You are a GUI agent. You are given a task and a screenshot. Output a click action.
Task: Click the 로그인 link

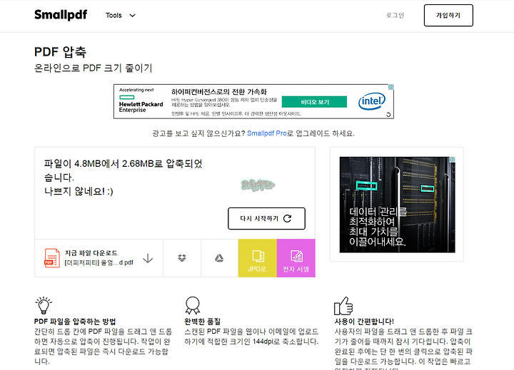(395, 16)
